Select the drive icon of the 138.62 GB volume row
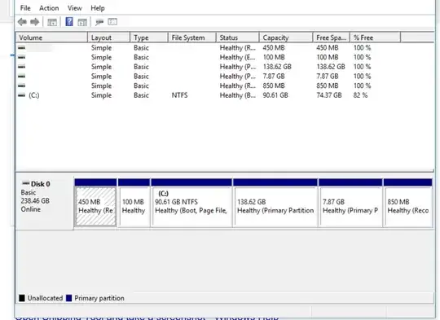 pos(22,67)
